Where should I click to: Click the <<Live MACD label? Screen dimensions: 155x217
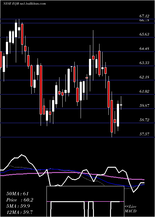(x=131, y=209)
